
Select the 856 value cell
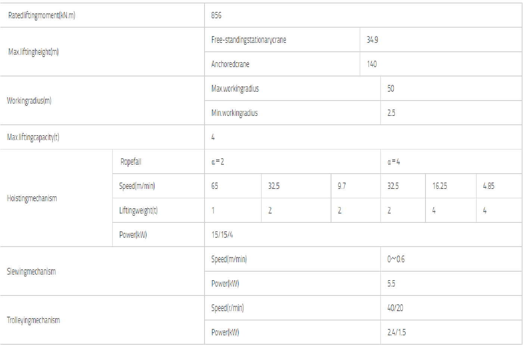click(216, 15)
